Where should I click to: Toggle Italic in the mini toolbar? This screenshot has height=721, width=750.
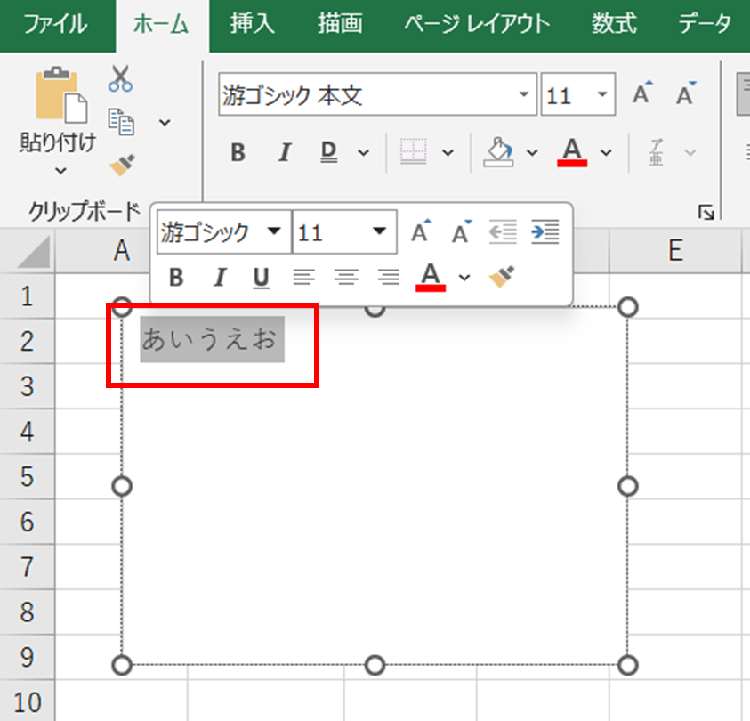click(x=219, y=278)
